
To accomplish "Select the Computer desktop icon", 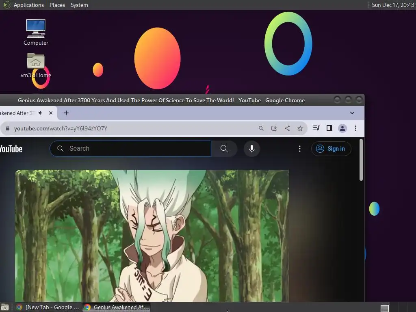I will (36, 32).
